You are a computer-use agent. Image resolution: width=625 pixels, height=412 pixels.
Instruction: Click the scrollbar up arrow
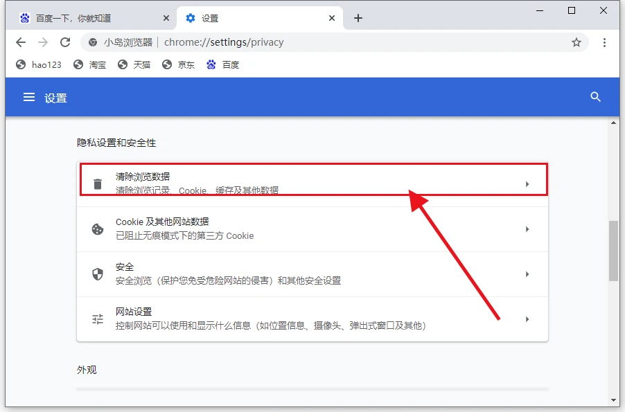613,123
